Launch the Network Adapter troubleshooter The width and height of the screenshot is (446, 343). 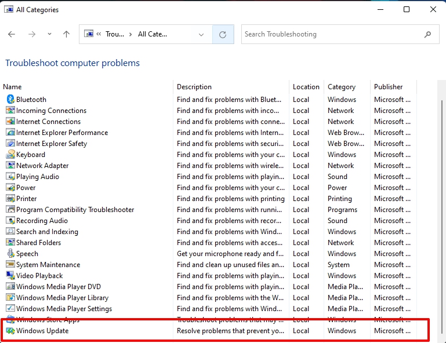point(42,166)
